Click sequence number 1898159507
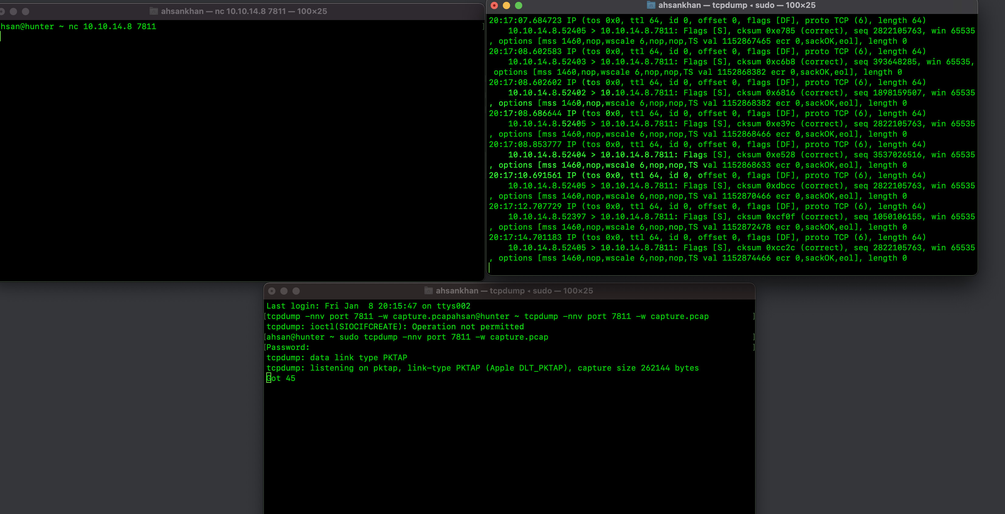 897,93
